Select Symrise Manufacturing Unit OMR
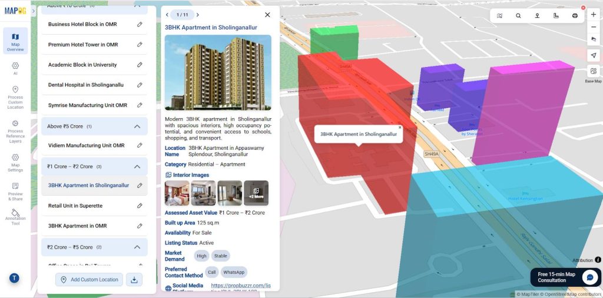603x298 pixels. (88, 105)
